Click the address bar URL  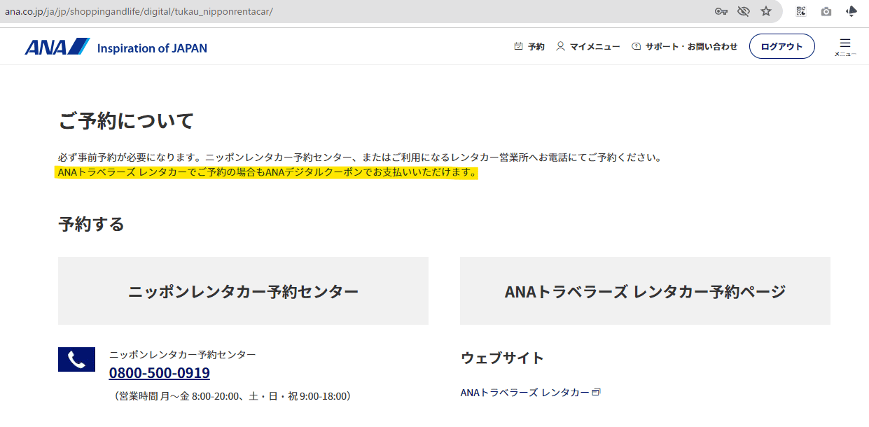tap(139, 12)
